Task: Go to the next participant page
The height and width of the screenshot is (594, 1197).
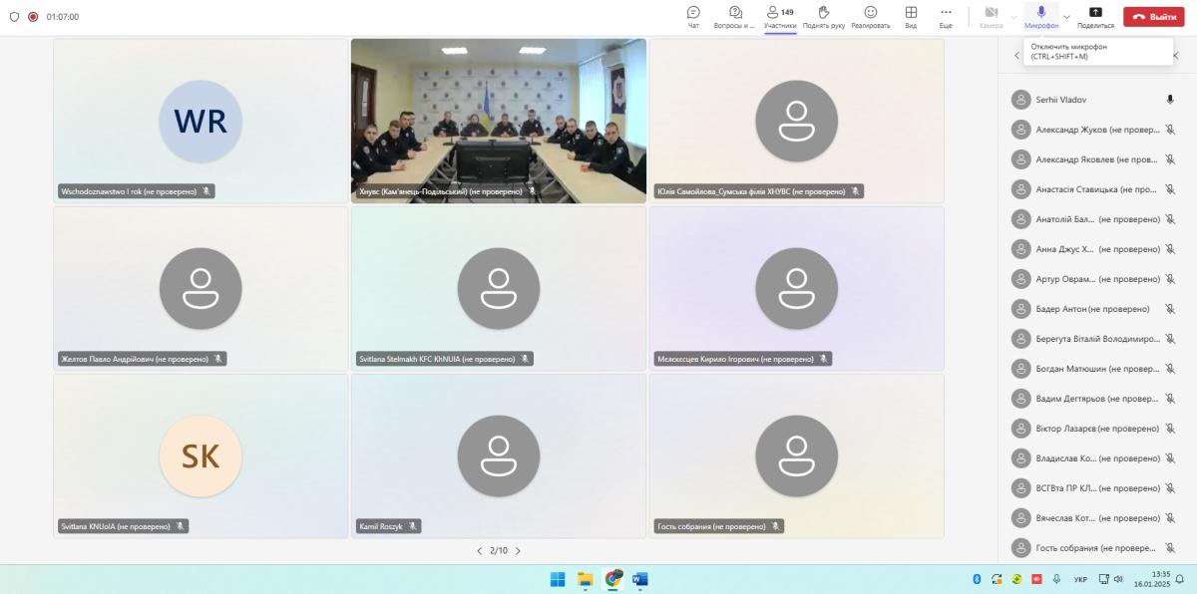Action: 518,551
